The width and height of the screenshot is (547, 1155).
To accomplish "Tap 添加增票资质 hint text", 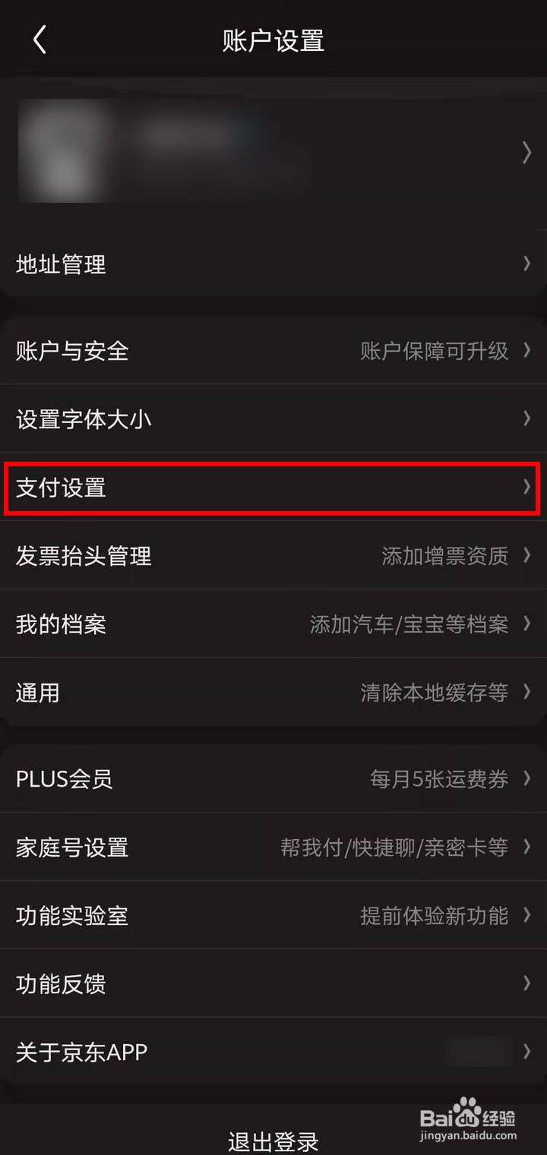I will (x=444, y=556).
